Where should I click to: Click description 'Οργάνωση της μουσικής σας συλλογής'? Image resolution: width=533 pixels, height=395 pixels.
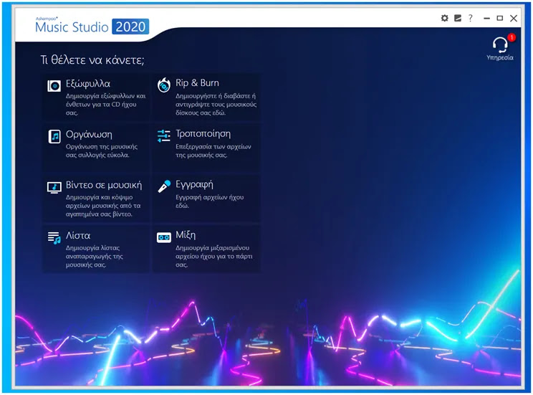102,151
